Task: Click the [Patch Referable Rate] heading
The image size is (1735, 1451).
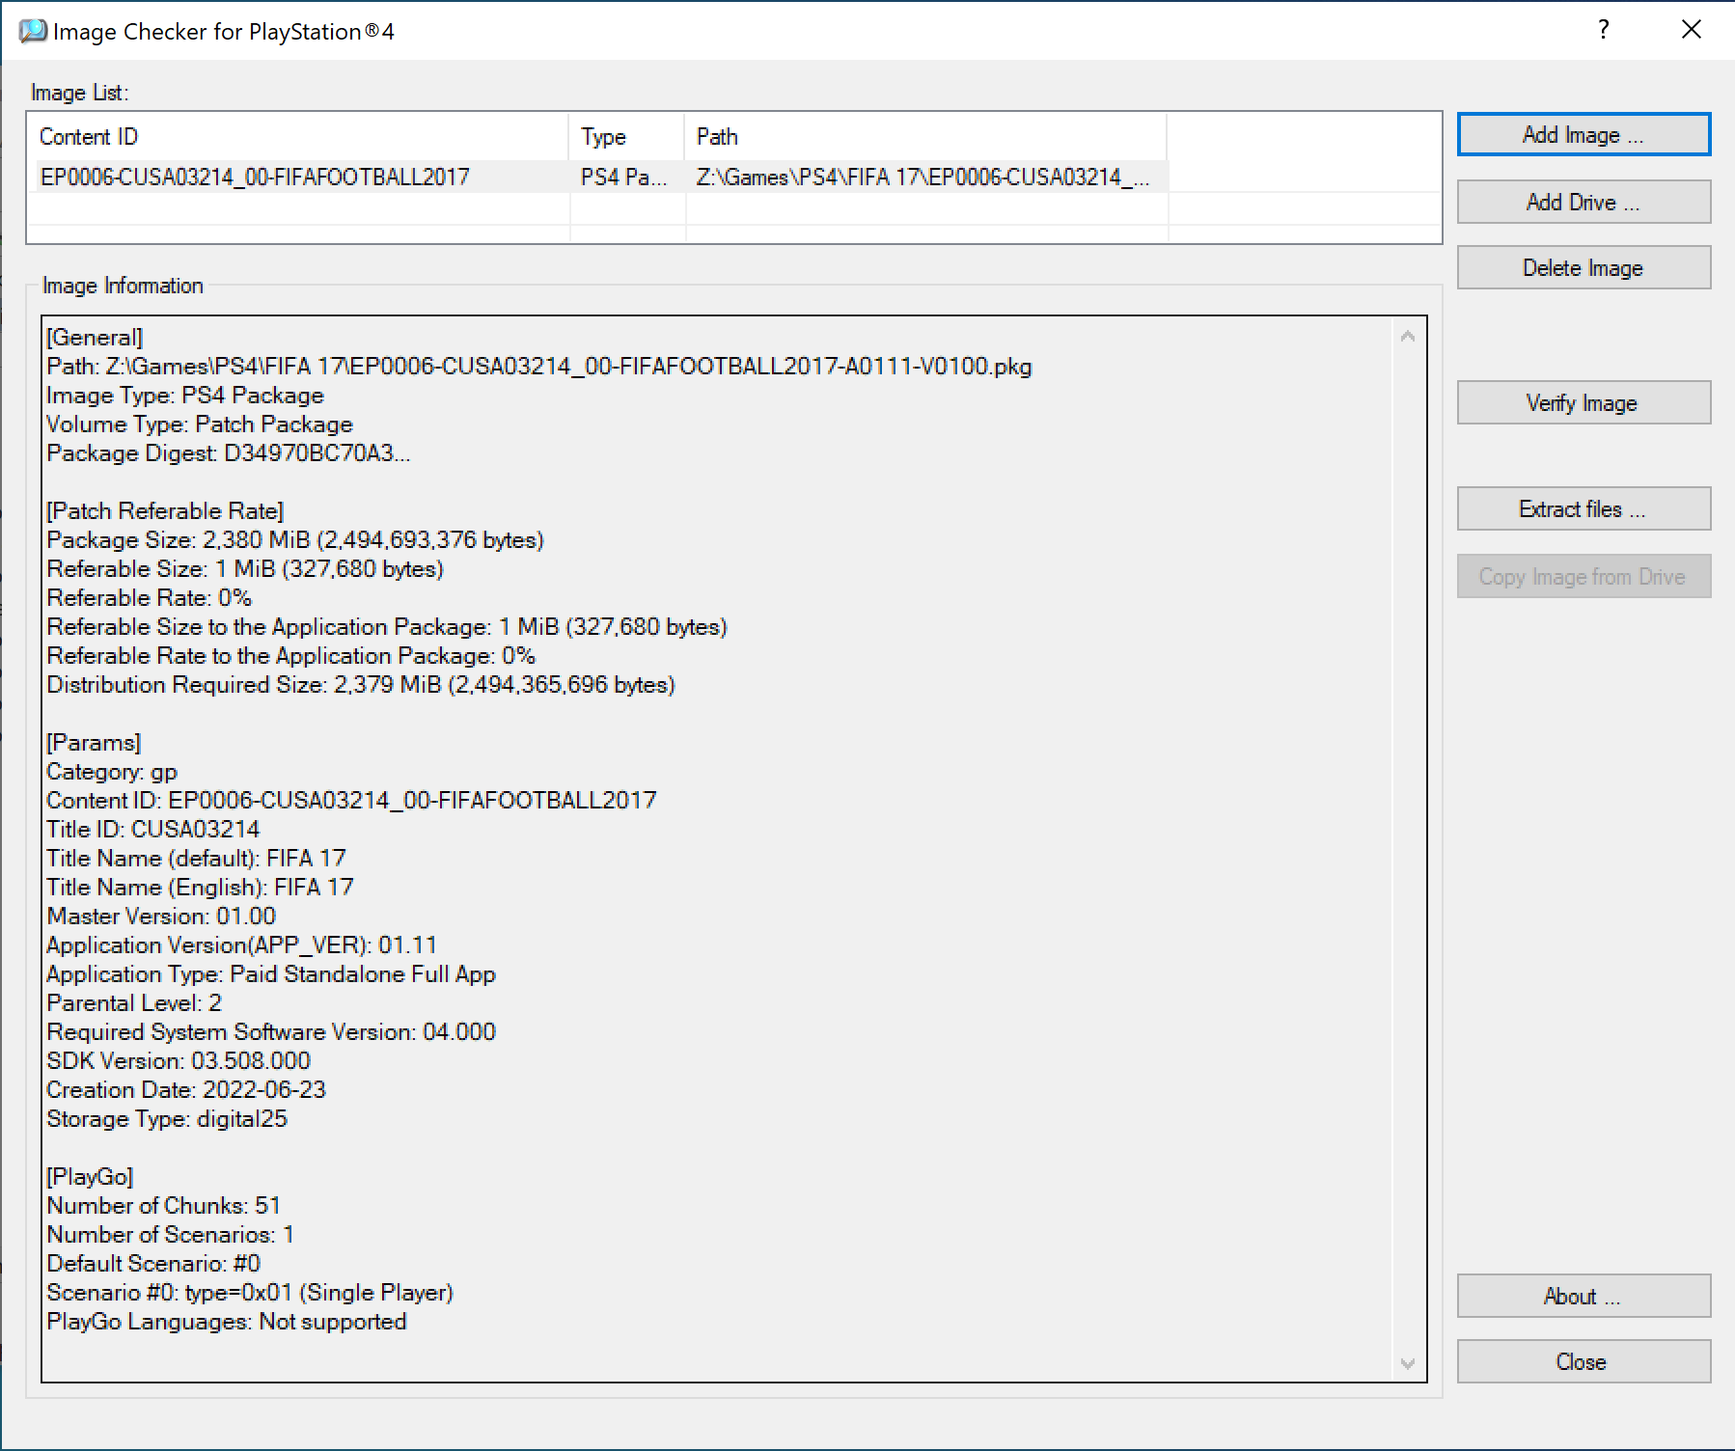Action: coord(165,510)
